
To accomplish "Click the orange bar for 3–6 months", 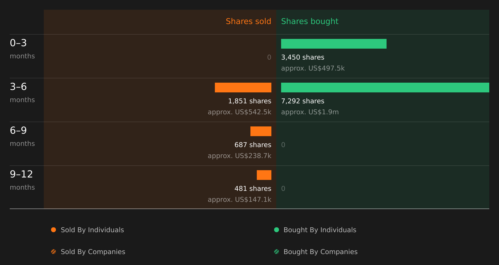I will 243,88.
